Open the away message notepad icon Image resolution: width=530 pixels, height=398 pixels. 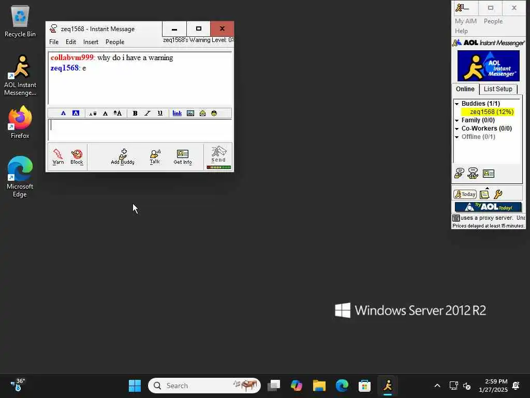pos(484,194)
